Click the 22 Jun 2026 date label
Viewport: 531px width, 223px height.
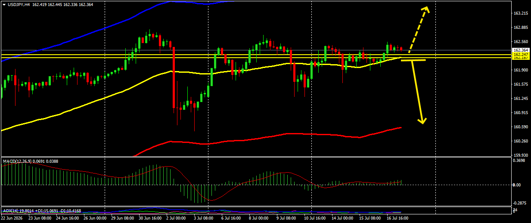tap(12, 218)
